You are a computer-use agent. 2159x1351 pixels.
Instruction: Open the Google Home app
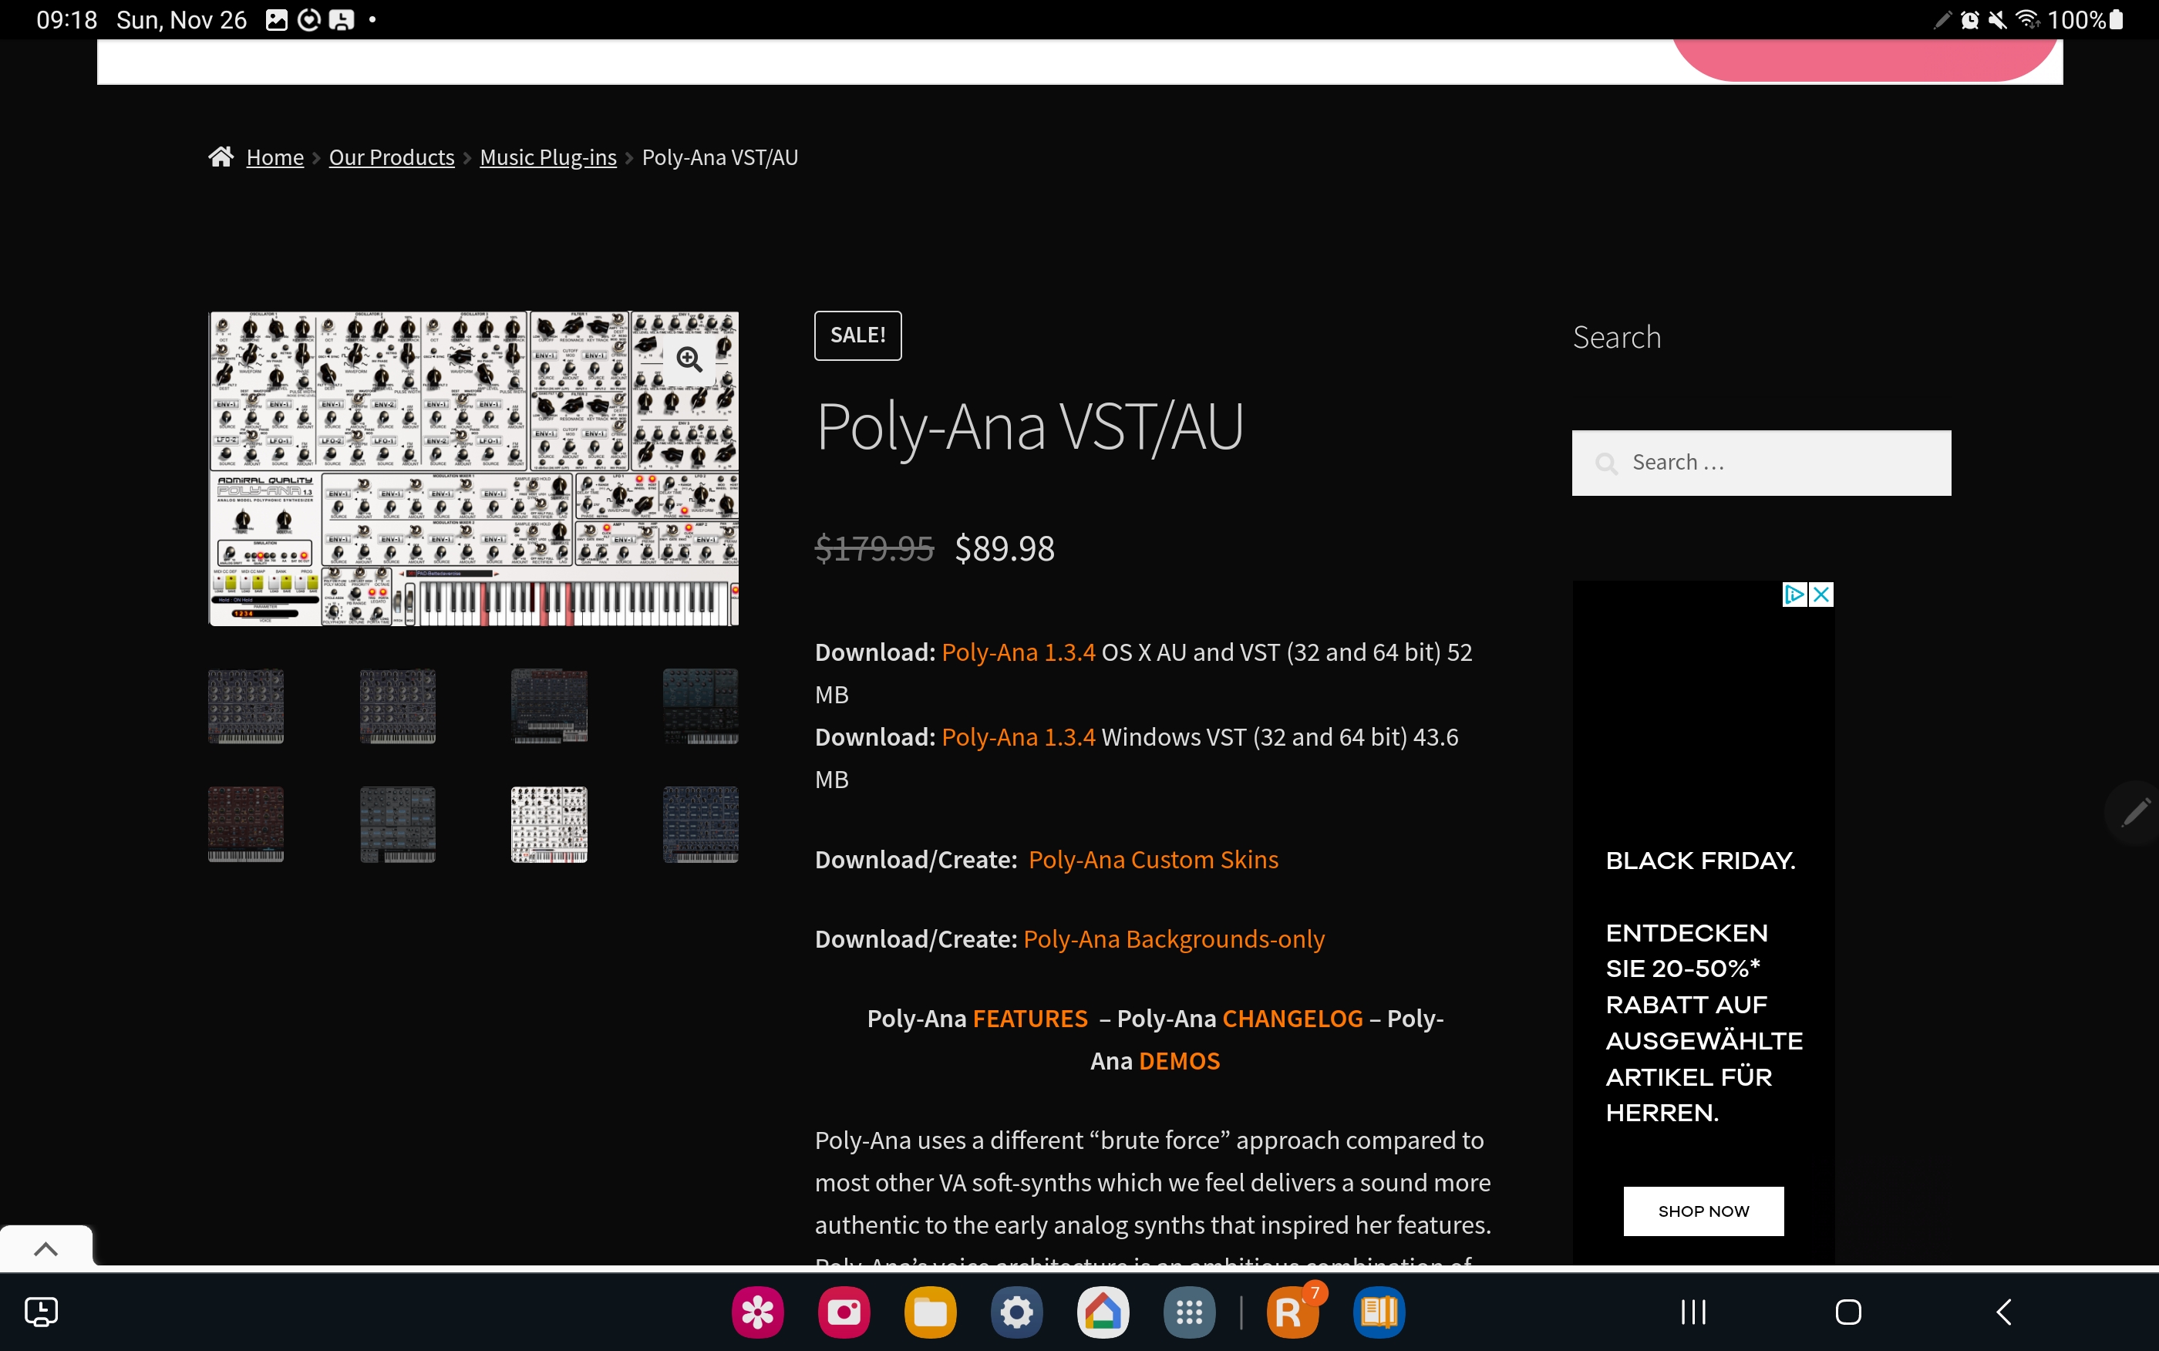click(1103, 1312)
